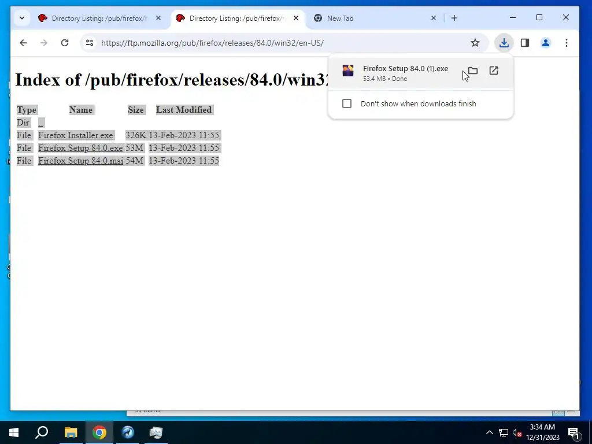Open the network status tray icon
Screen dimensions: 592x444
504,432
